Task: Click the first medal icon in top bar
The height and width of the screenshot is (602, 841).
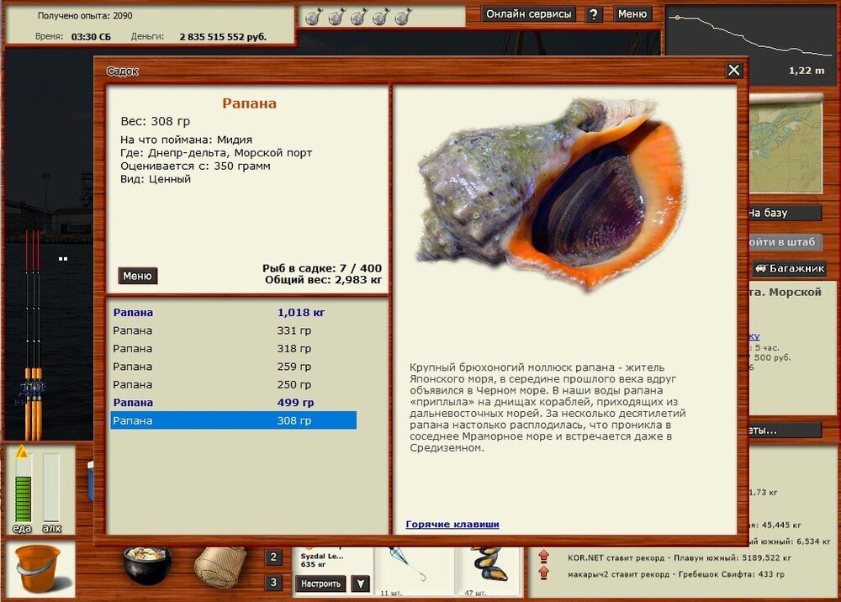Action: click(312, 16)
